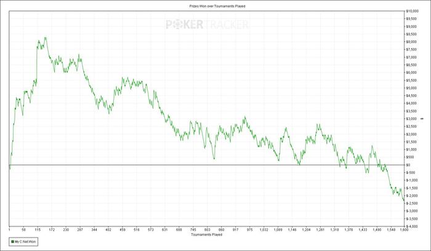Click the $-3,000 y-axis label

pyautogui.click(x=413, y=211)
